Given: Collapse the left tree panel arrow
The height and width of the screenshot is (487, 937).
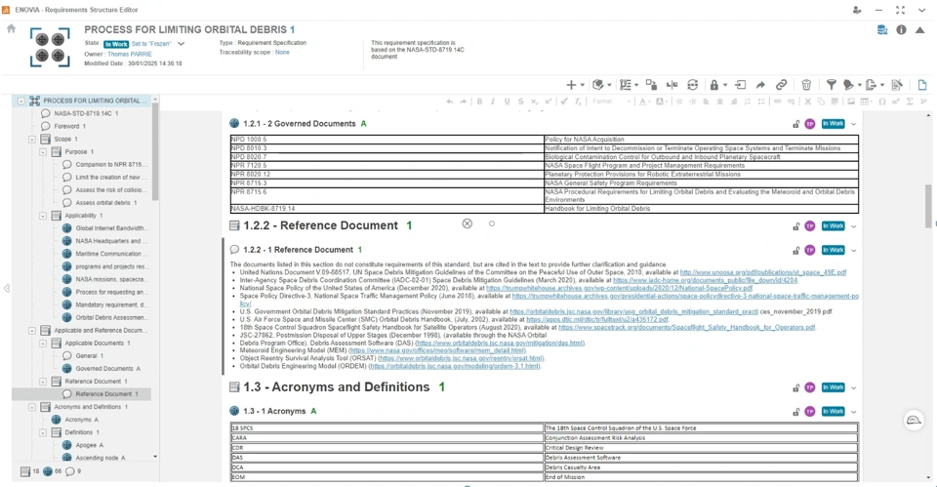Looking at the screenshot, I should pos(7,289).
